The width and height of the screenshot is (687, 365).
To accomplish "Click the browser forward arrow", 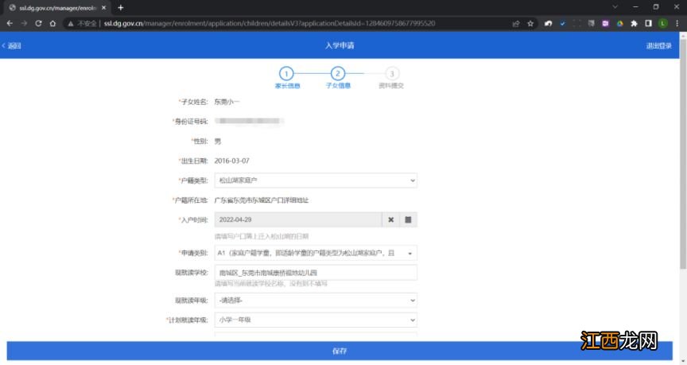I will point(24,23).
